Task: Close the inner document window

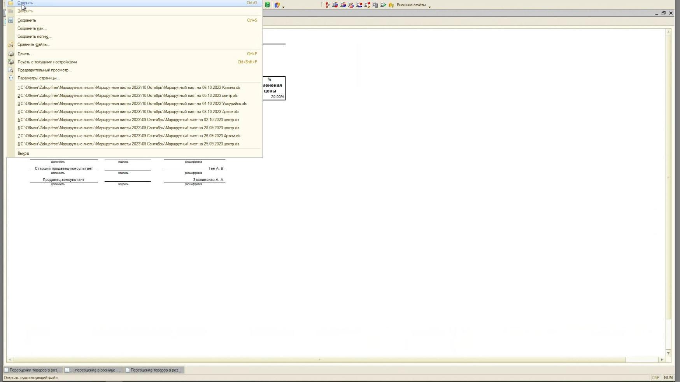Action: point(671,13)
